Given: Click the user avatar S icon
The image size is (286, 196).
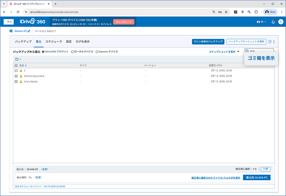Looking at the screenshot, I should [x=281, y=22].
